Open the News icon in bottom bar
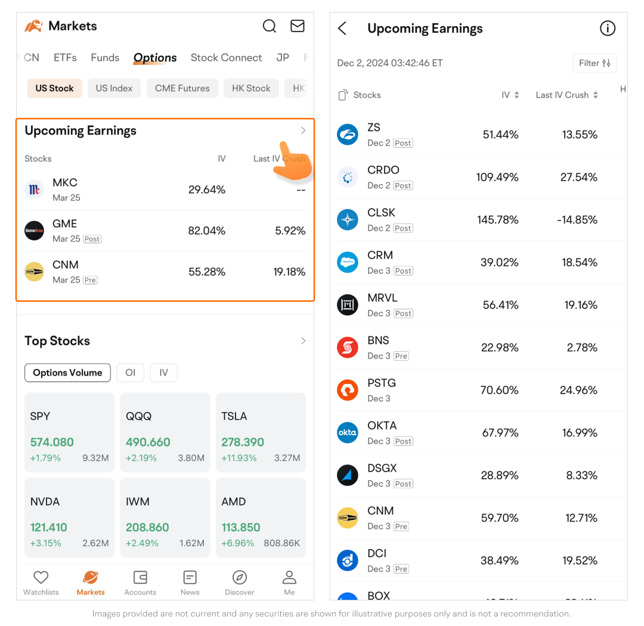Screen dimensions: 644x626 coord(190,578)
